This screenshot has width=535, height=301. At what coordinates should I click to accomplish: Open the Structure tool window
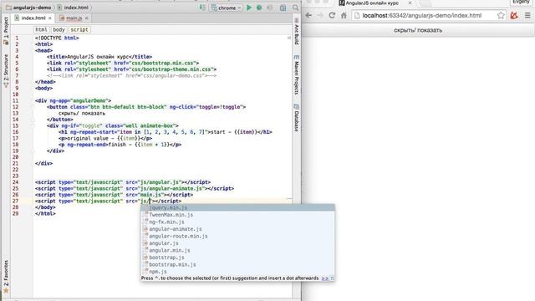[x=6, y=70]
